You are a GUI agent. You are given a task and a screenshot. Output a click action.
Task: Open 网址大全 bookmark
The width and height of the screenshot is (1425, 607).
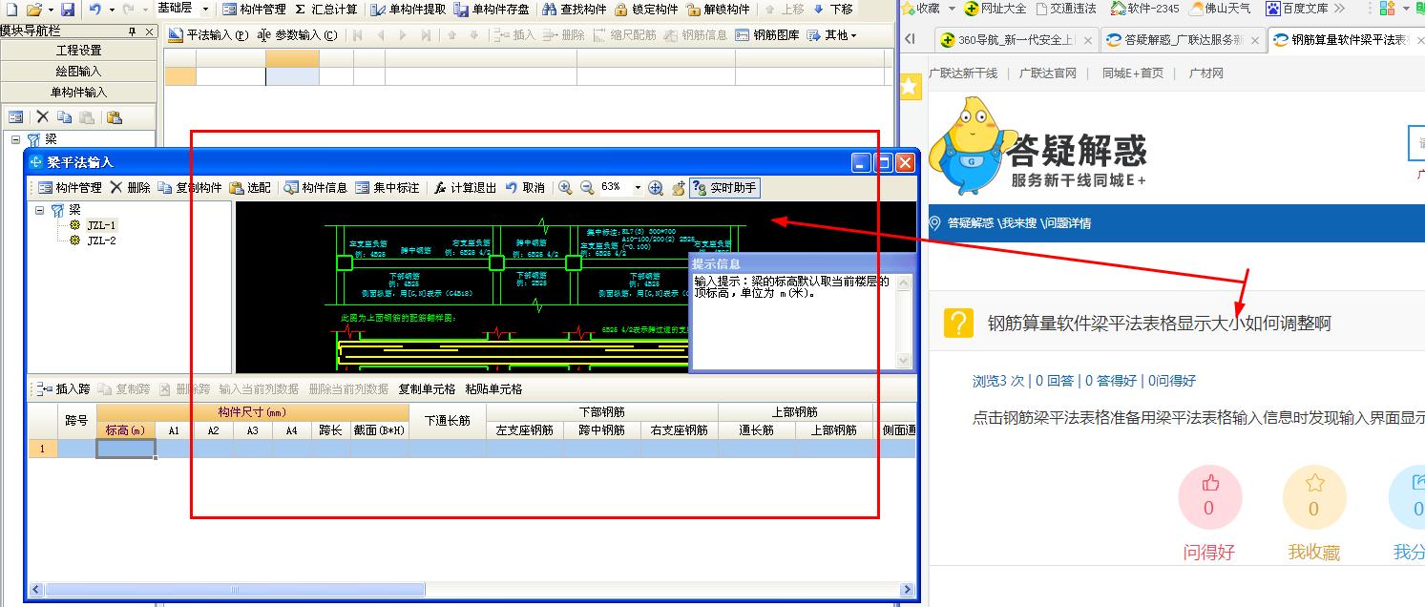coord(995,9)
